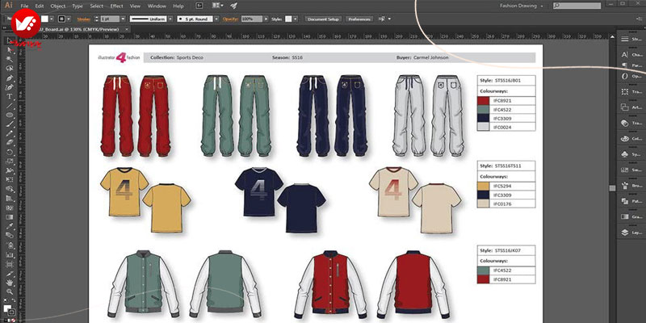Expand the stroke weight dropdown
646x323 pixels.
click(123, 19)
